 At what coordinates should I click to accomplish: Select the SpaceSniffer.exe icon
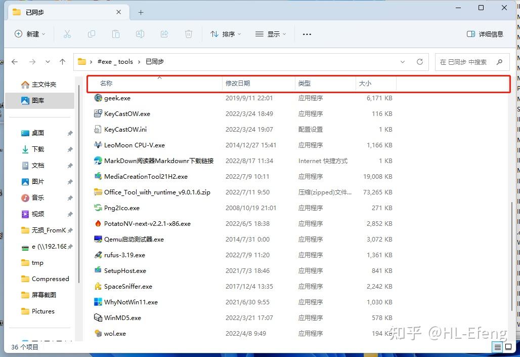[98, 286]
